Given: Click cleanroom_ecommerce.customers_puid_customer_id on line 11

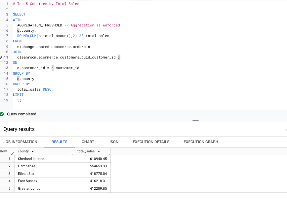Looking at the screenshot, I should (x=66, y=57).
